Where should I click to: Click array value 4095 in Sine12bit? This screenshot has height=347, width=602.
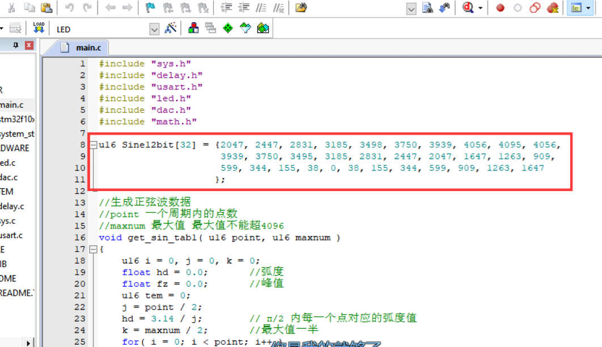(x=510, y=145)
